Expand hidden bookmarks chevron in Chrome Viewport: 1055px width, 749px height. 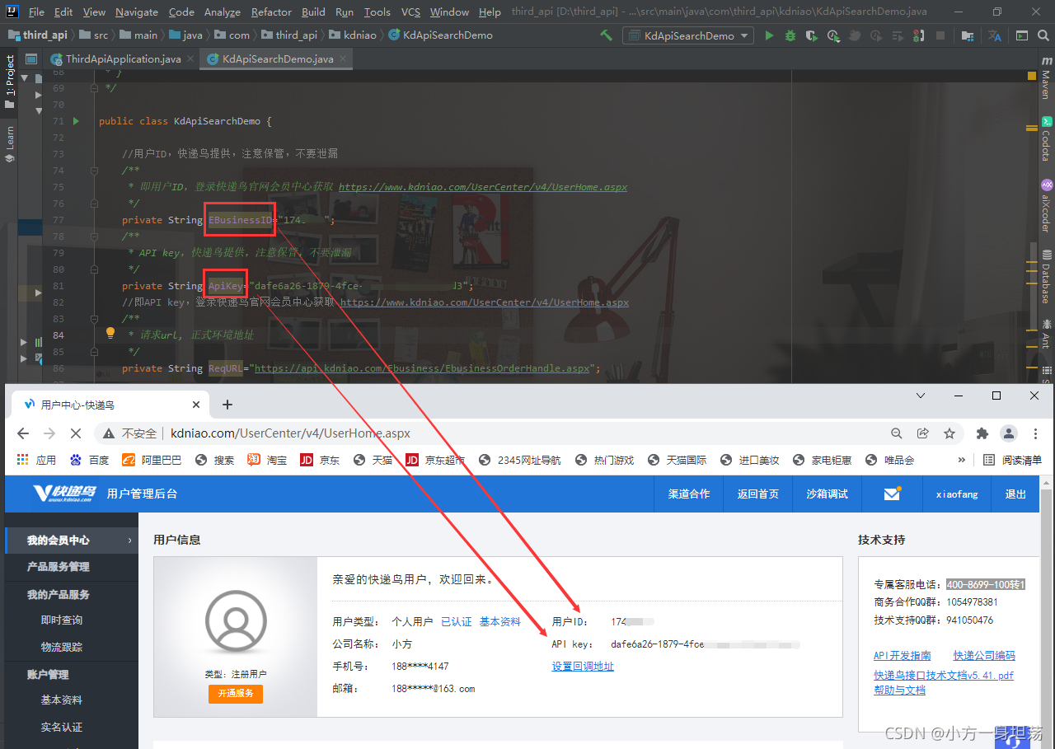point(961,460)
